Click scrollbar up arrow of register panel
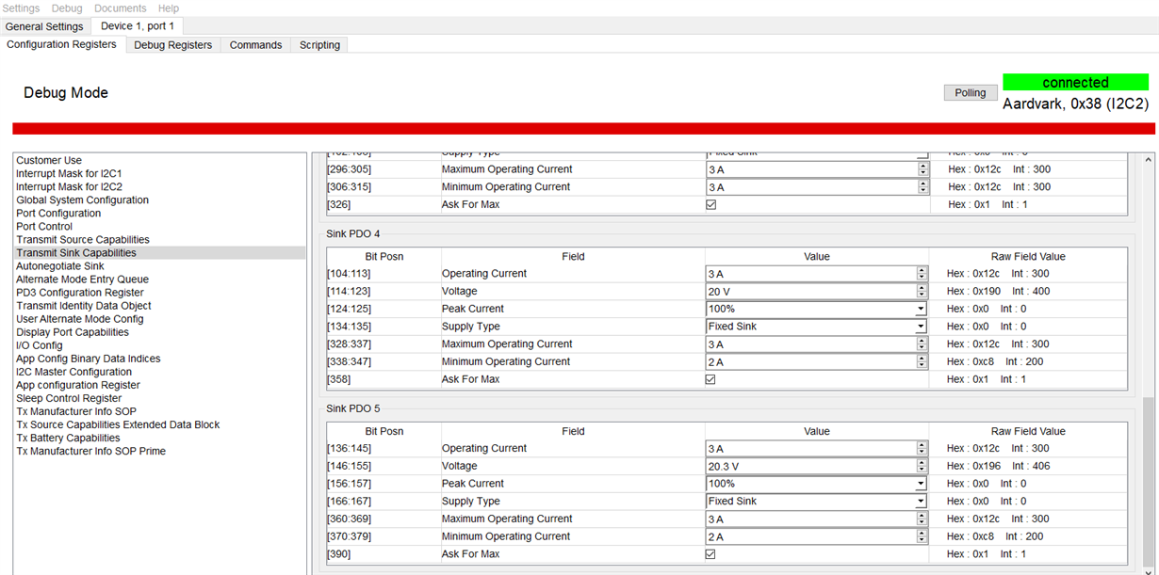The image size is (1159, 575). (x=1148, y=160)
